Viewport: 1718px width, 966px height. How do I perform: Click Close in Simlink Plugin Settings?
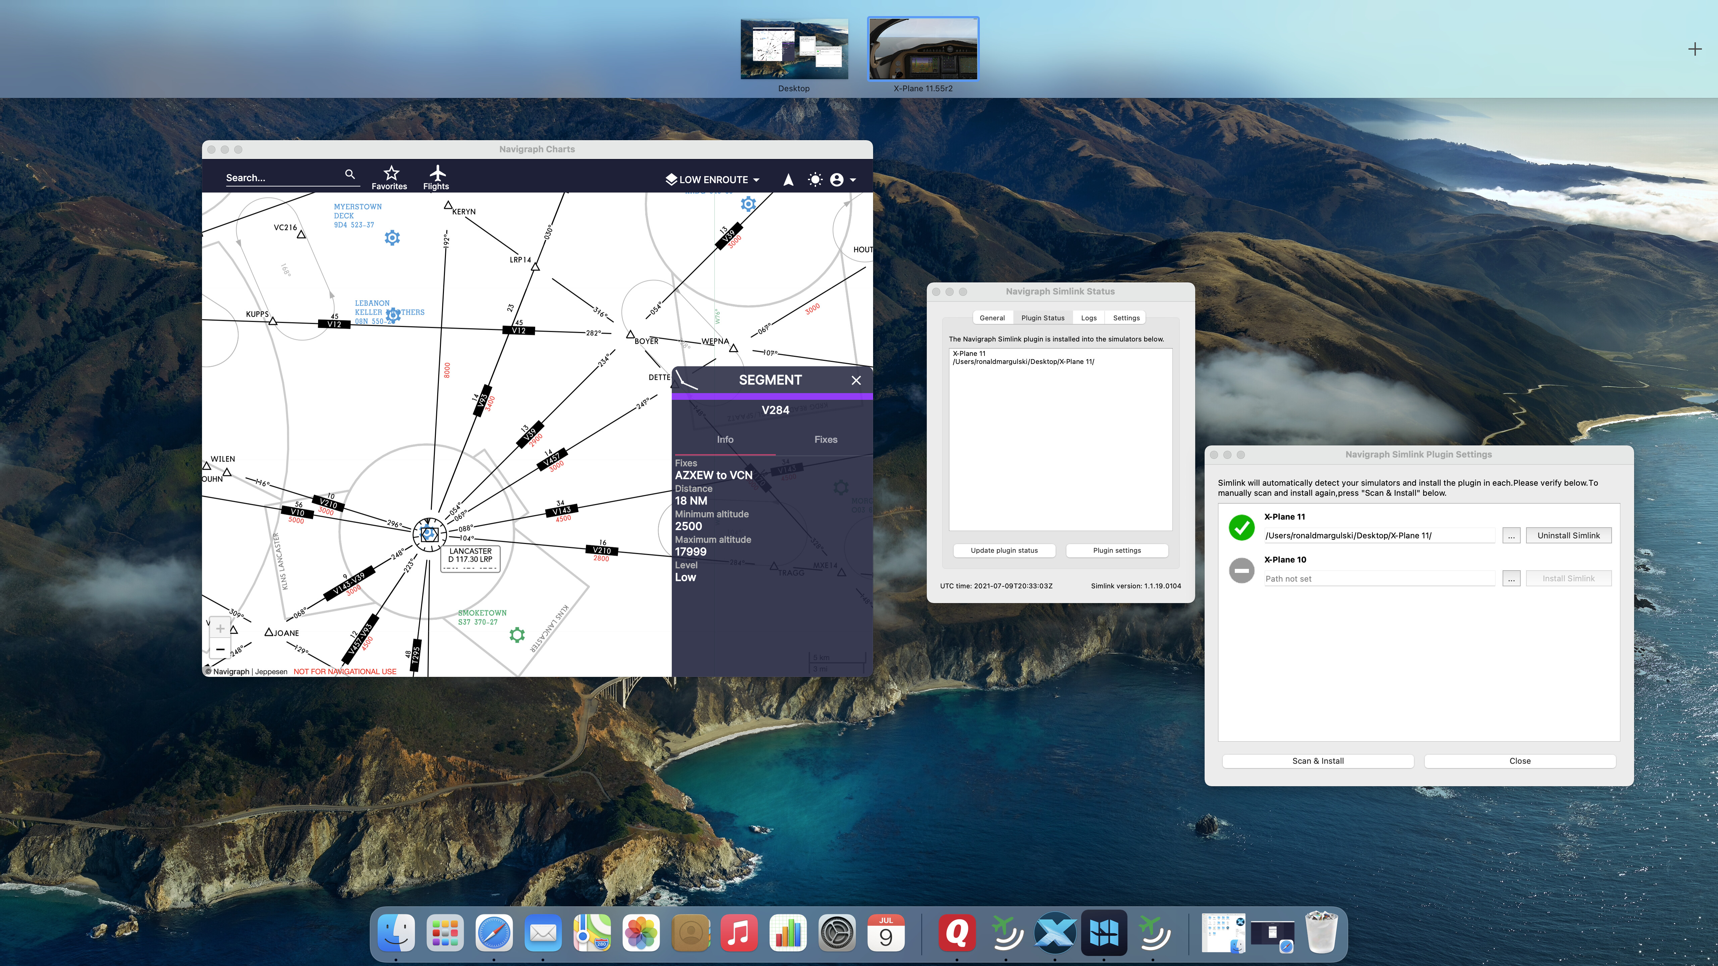[1519, 761]
